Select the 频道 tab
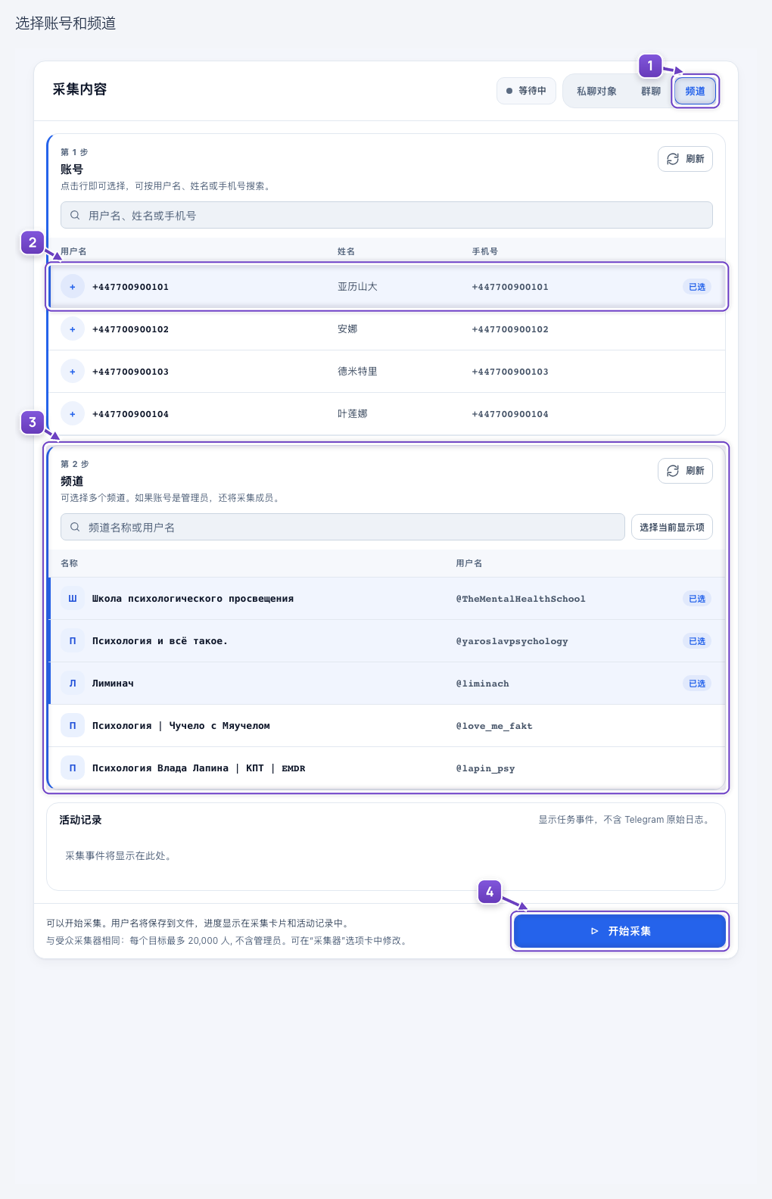 tap(695, 91)
